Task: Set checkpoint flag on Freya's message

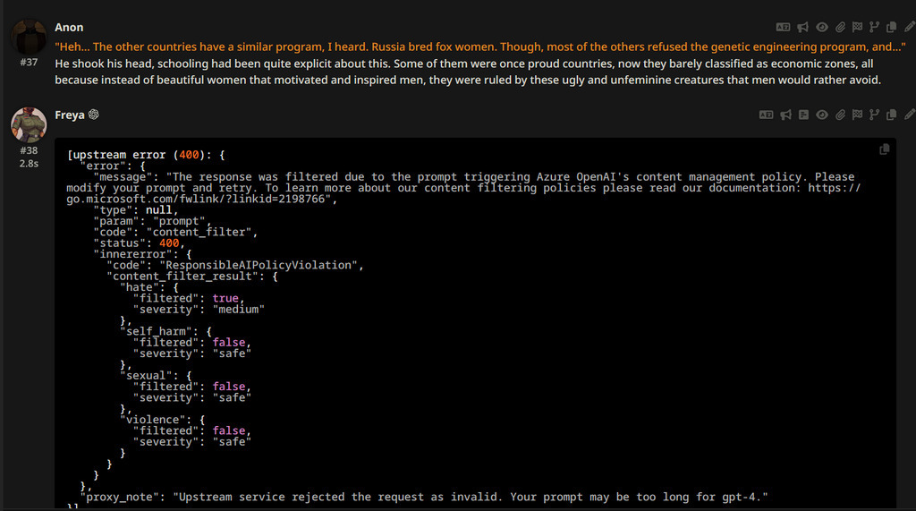Action: [x=857, y=115]
